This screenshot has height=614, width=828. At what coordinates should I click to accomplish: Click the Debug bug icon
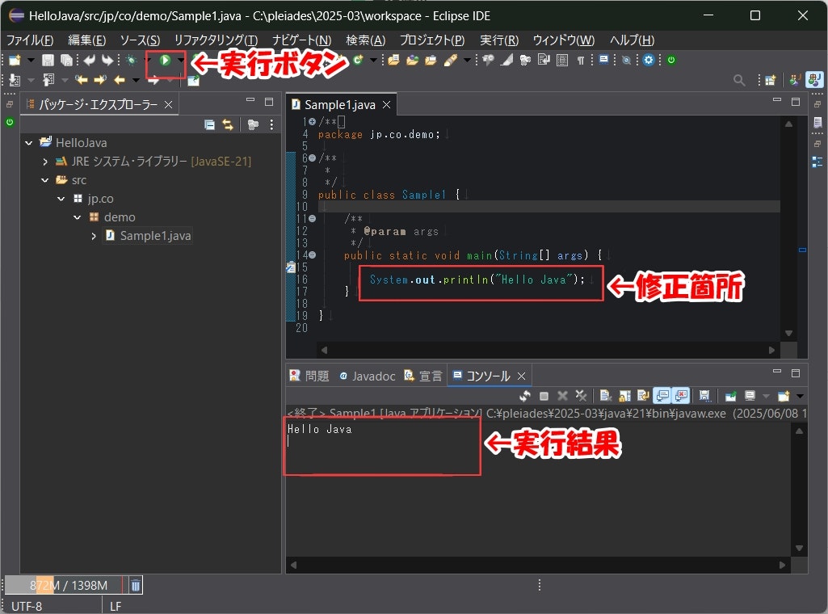tap(132, 60)
